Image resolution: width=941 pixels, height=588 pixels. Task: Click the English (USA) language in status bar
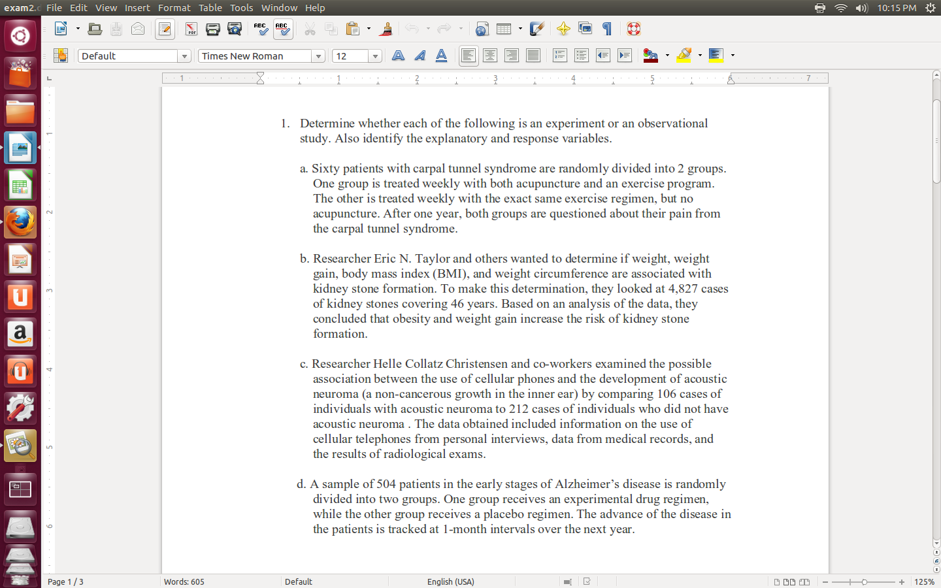(450, 581)
